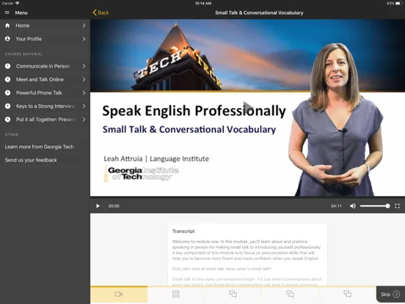Mute the video with the speaker icon

pyautogui.click(x=353, y=206)
